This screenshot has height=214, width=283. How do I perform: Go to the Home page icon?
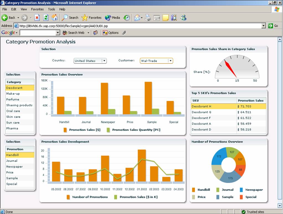click(55, 17)
